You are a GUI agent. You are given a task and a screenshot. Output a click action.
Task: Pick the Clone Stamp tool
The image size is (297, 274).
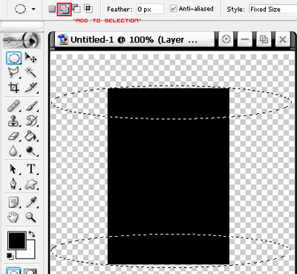[x=13, y=121]
